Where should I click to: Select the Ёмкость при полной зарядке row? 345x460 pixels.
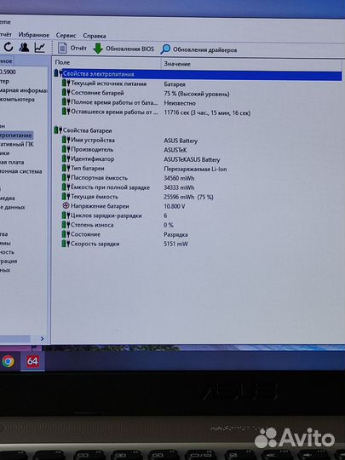coord(198,187)
